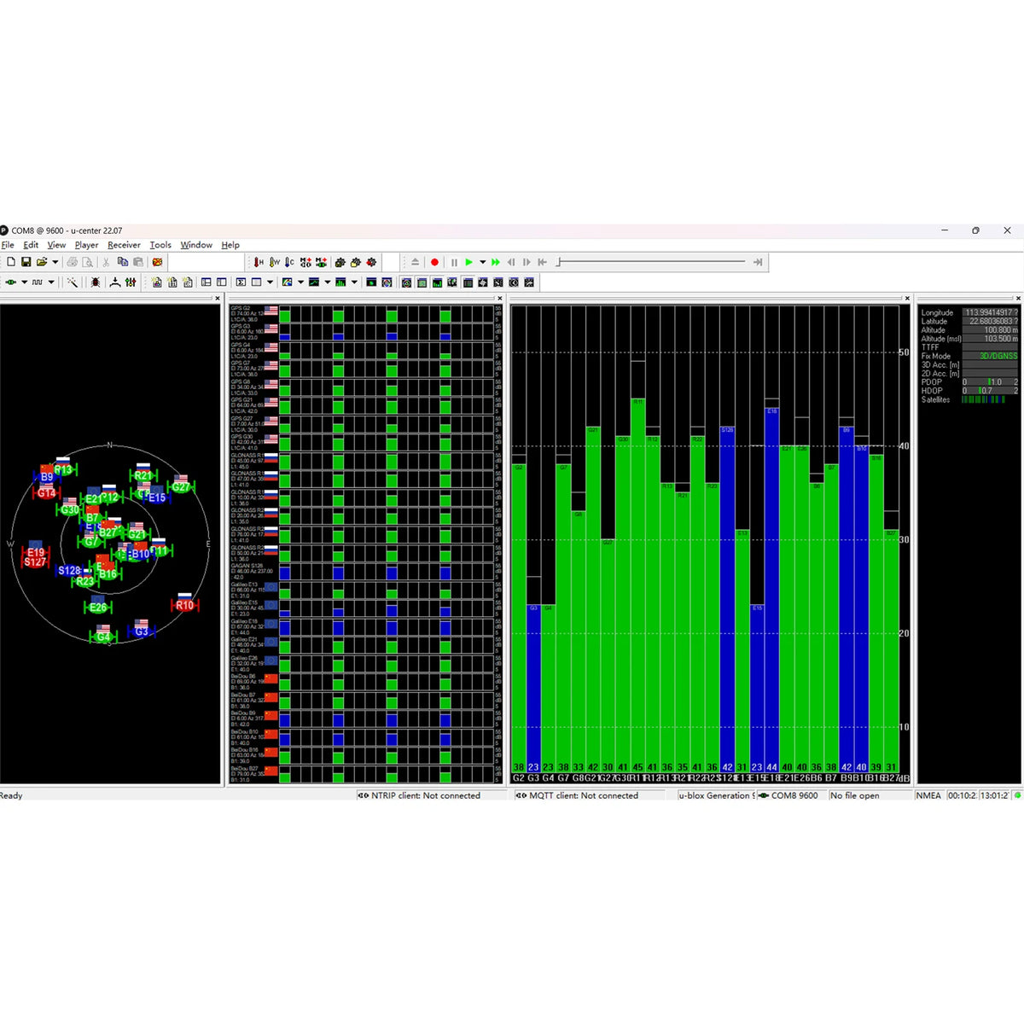Click the green fast-forward player icon
Viewport: 1024px width, 1024px height.
(x=496, y=262)
